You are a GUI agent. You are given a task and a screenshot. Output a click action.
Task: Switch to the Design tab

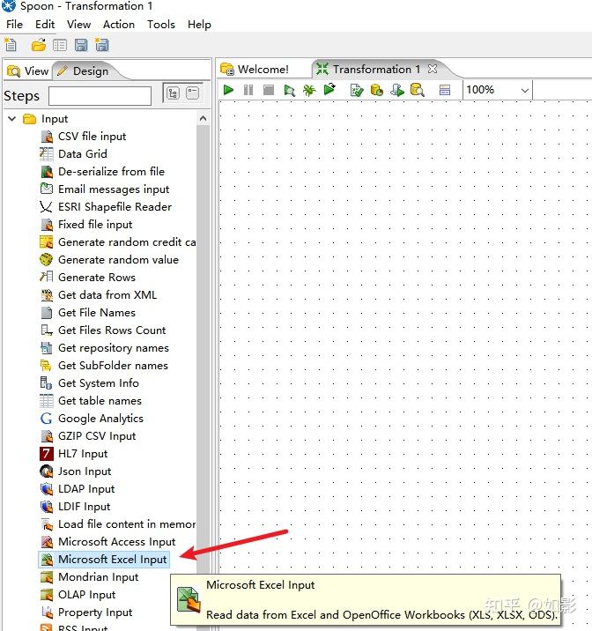[84, 71]
